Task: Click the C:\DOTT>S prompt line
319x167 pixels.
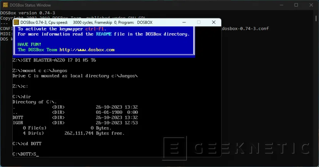Action: pos(25,154)
